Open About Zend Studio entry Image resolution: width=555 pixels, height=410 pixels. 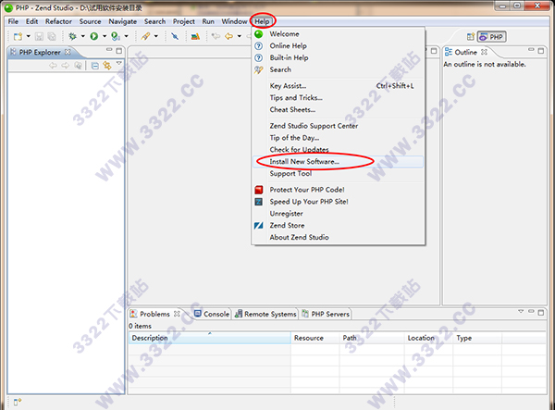(x=338, y=238)
